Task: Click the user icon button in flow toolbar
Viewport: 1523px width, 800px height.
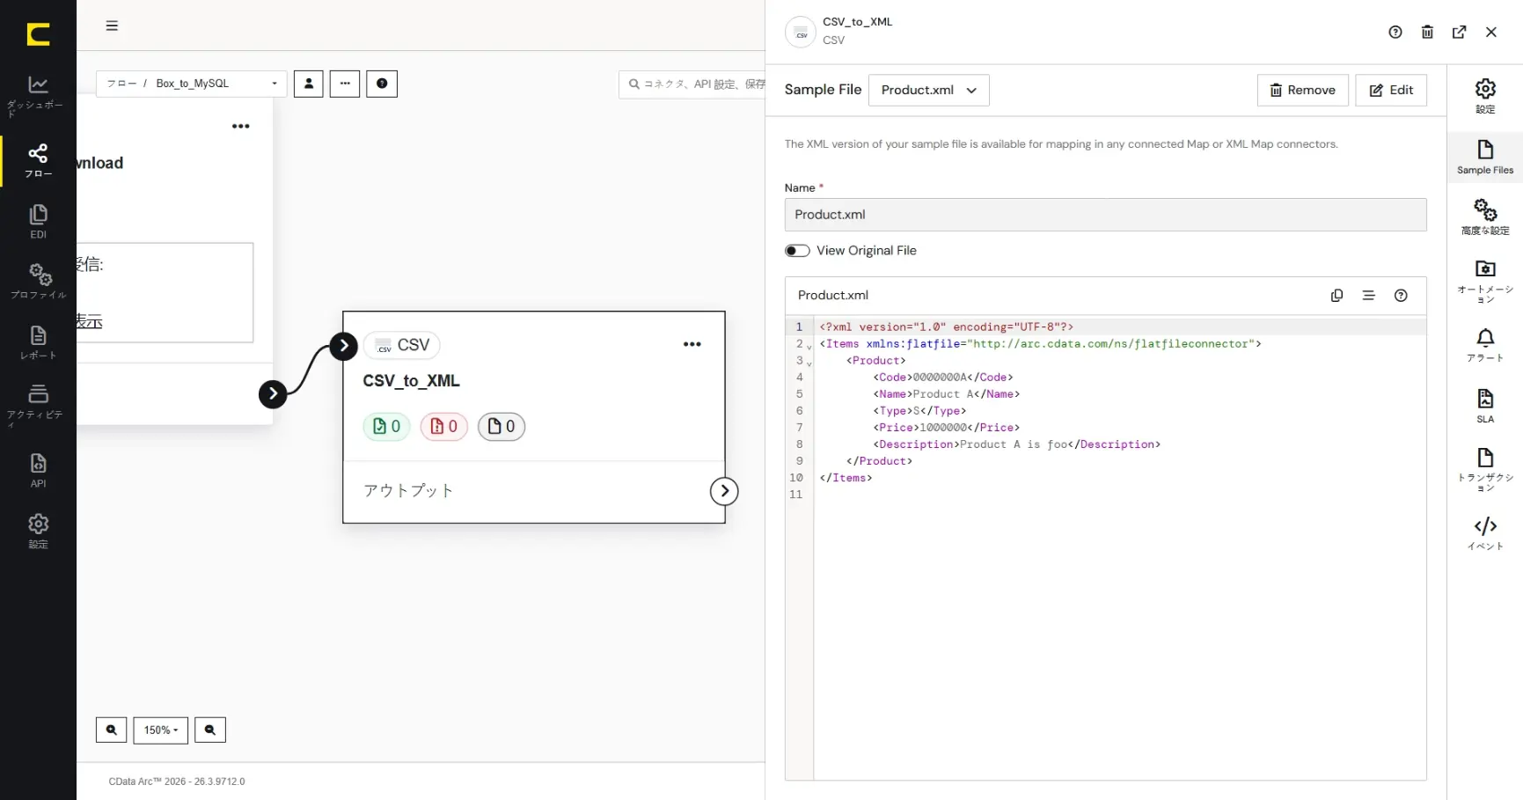Action: tap(308, 84)
